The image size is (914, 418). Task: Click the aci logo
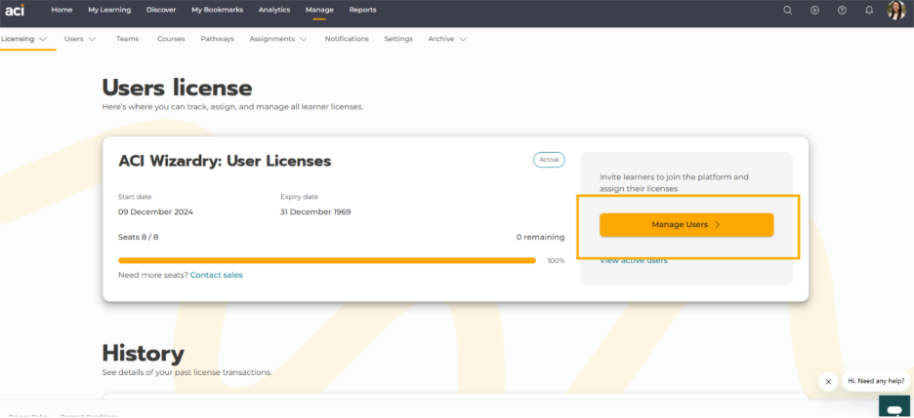point(14,10)
